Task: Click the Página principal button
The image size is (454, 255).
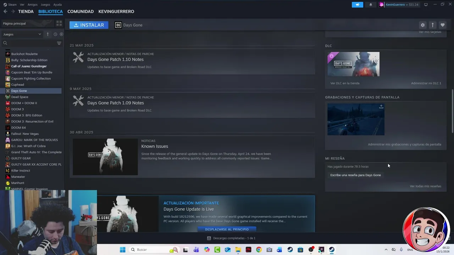Action: coord(27,23)
